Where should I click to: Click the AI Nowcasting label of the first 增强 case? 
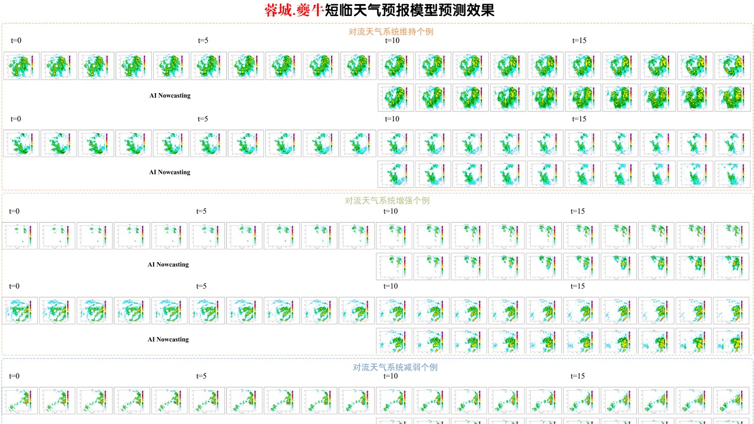tap(168, 265)
